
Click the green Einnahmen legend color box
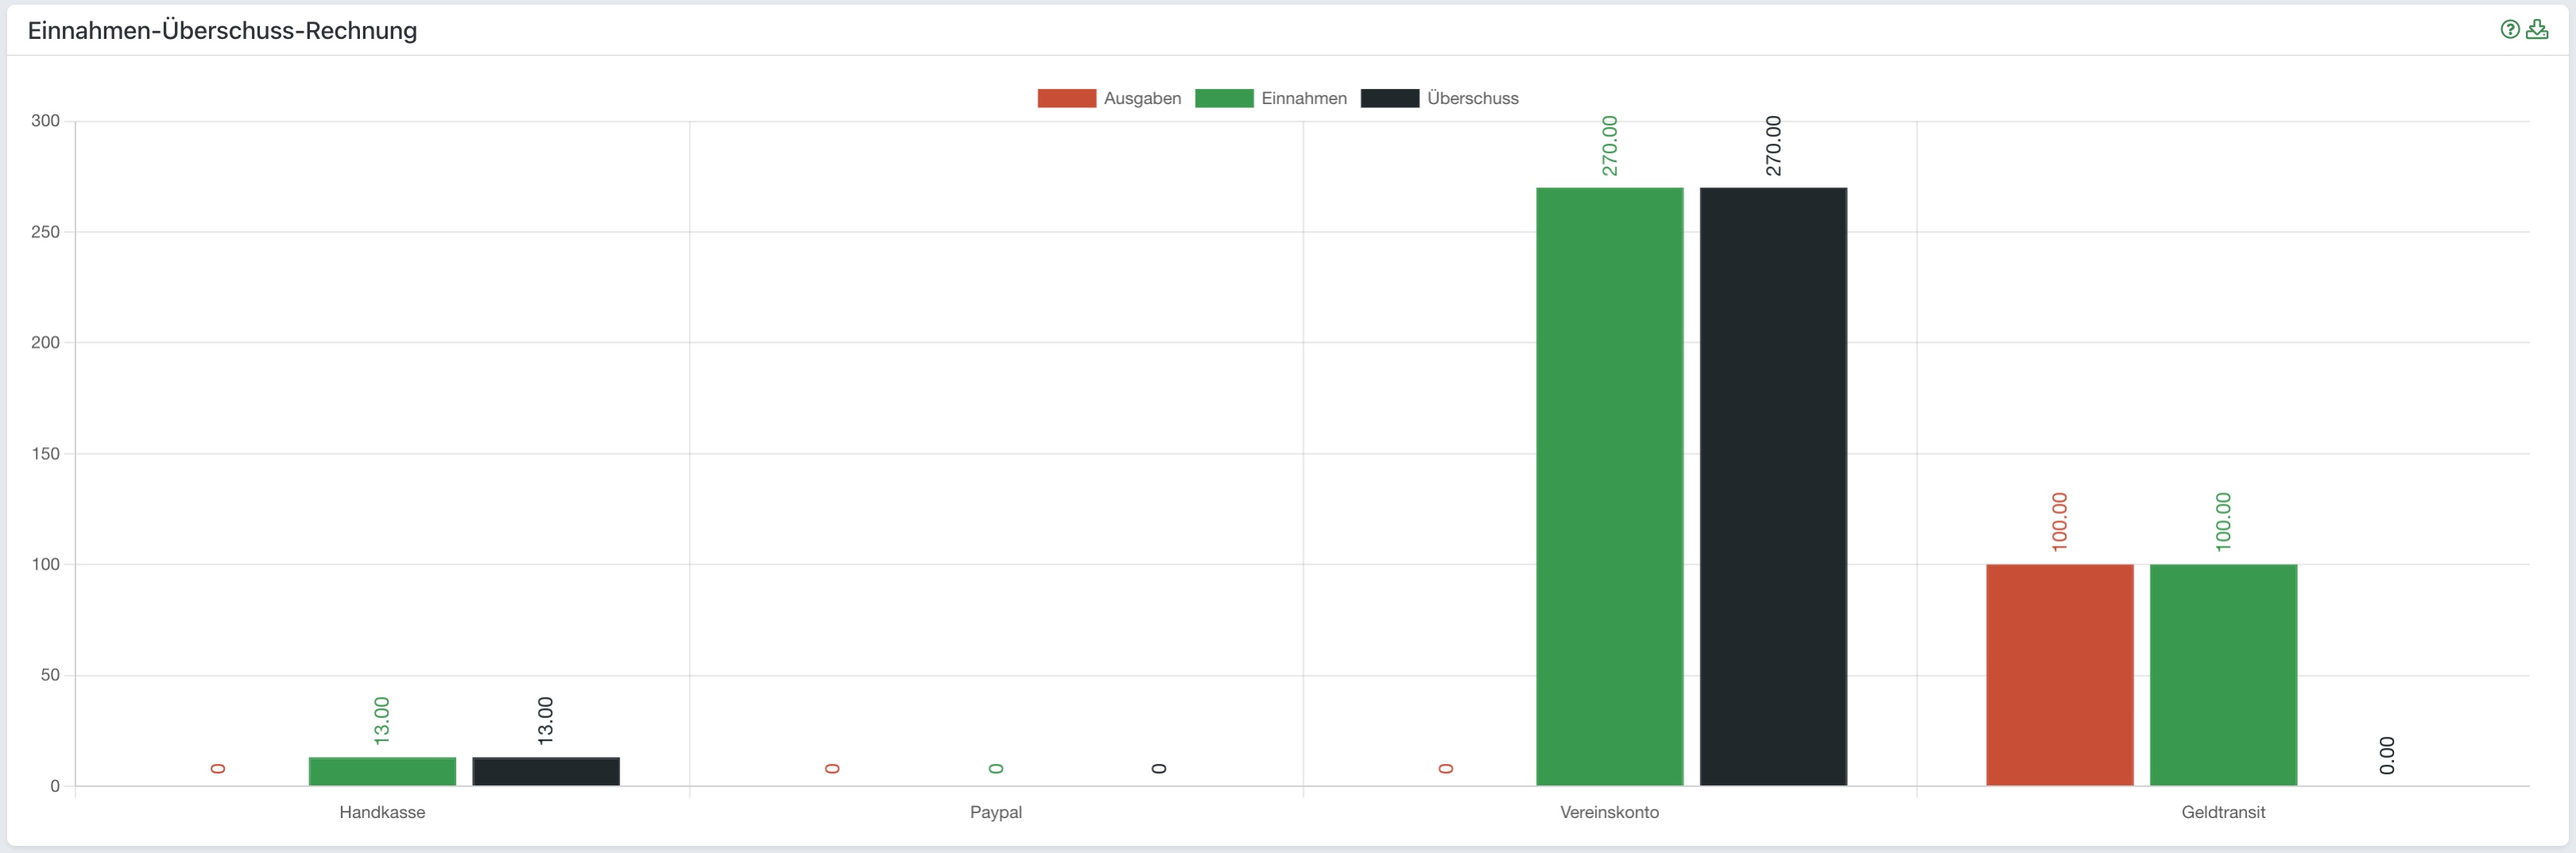[1223, 98]
